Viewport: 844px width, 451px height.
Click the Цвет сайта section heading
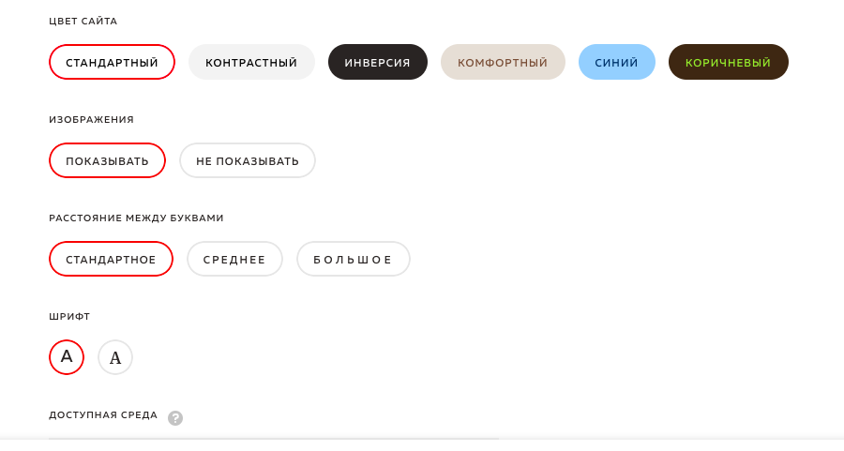pos(83,21)
